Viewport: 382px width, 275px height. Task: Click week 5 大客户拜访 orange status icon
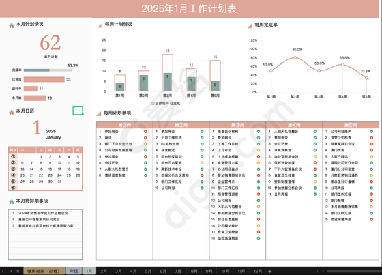(x=372, y=156)
